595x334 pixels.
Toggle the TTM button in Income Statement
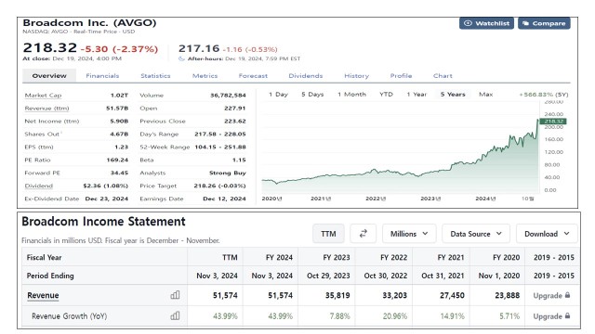(x=328, y=234)
